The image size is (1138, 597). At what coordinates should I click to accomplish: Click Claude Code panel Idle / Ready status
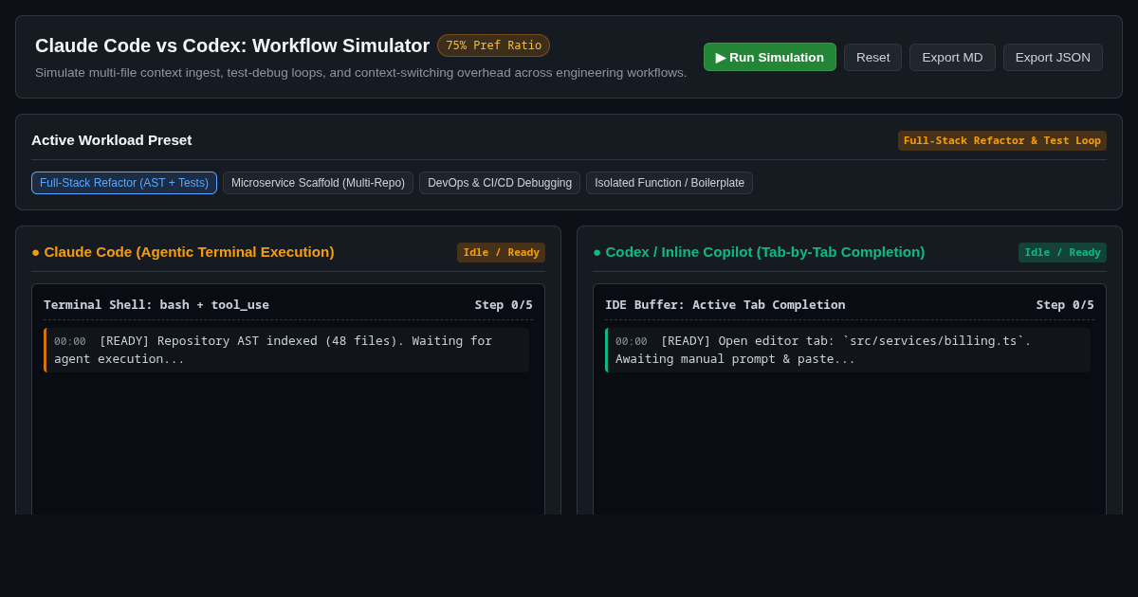tap(501, 252)
